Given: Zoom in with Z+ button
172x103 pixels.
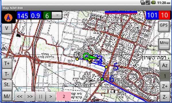Looking at the screenshot, I should click(x=165, y=86).
